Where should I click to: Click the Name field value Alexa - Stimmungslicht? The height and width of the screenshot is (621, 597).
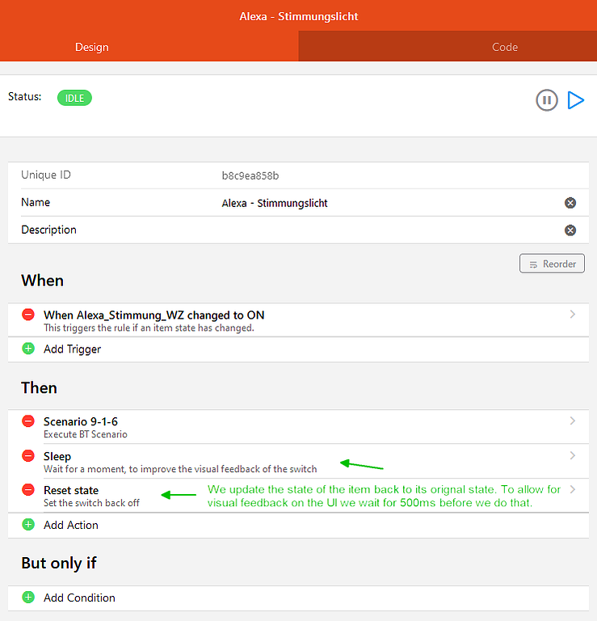[x=275, y=203]
